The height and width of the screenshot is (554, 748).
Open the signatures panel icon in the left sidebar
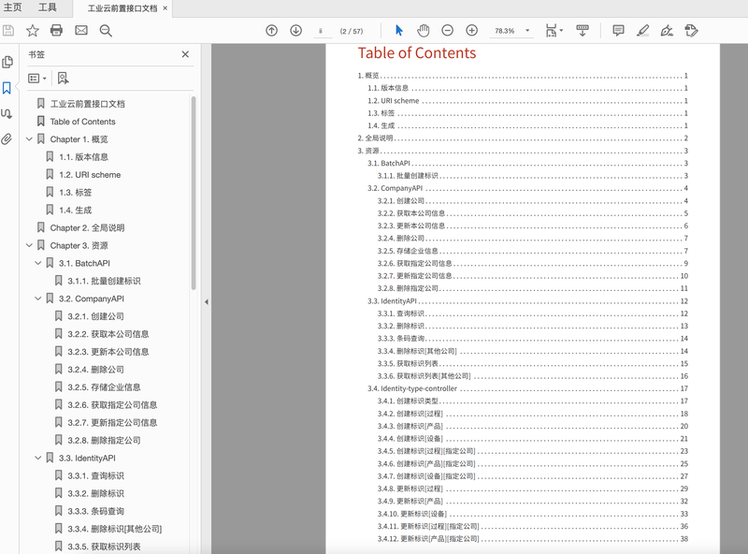(7, 113)
